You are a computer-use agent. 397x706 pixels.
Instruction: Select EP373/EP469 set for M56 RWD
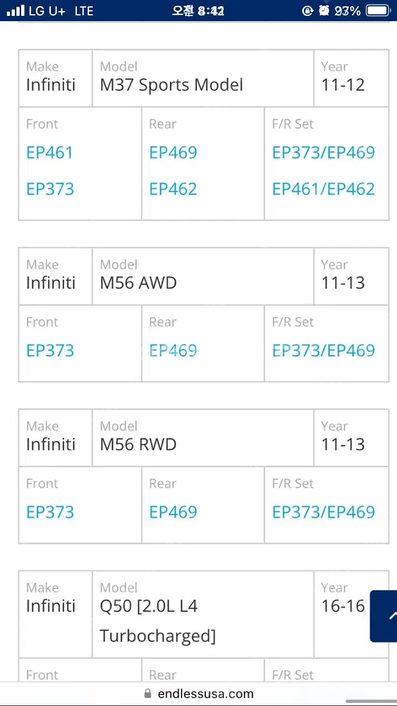pyautogui.click(x=323, y=512)
